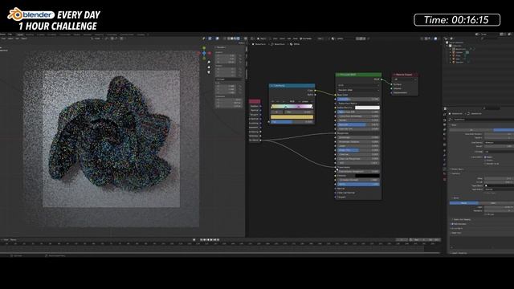Select the 3D curve shape button
This screenshot has width=514, height=289.
pos(504,130)
